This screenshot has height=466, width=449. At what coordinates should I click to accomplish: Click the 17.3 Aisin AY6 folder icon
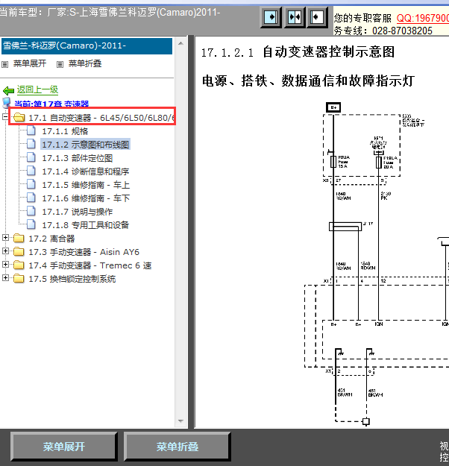[19, 252]
